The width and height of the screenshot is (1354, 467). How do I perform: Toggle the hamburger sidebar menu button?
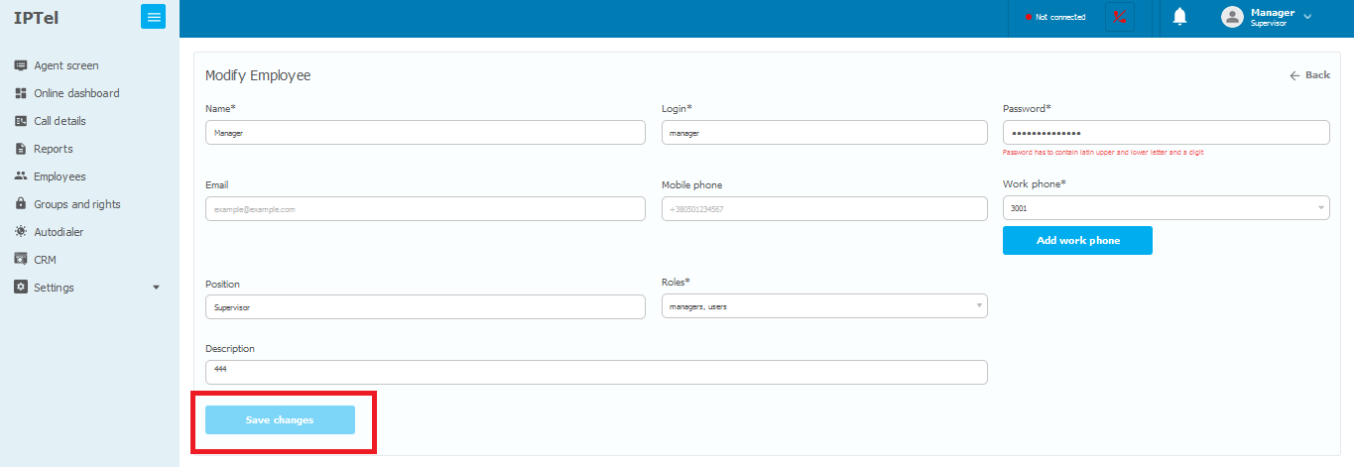coord(153,17)
